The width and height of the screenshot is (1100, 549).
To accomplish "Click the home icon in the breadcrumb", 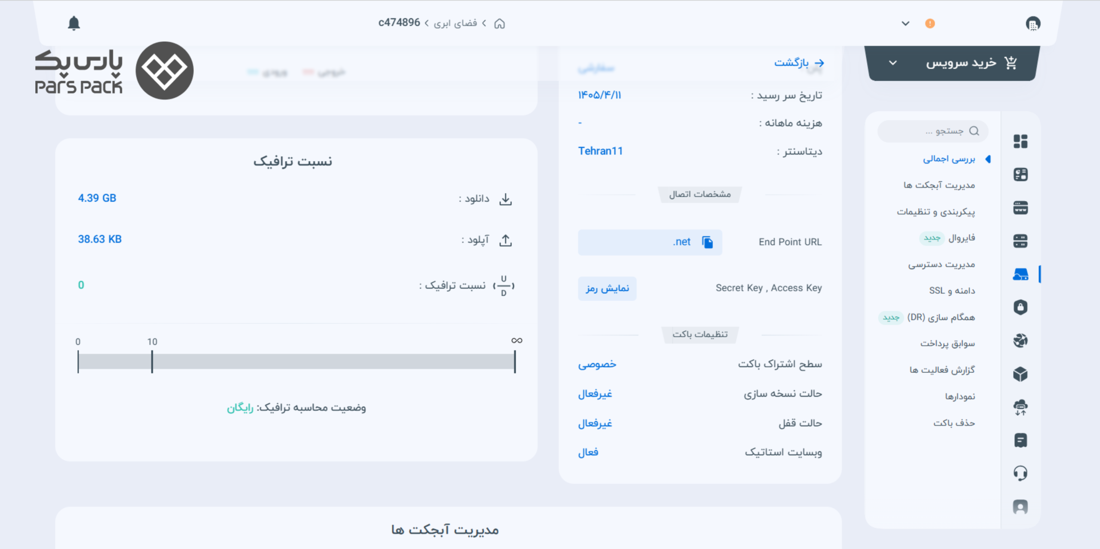I will coord(499,23).
